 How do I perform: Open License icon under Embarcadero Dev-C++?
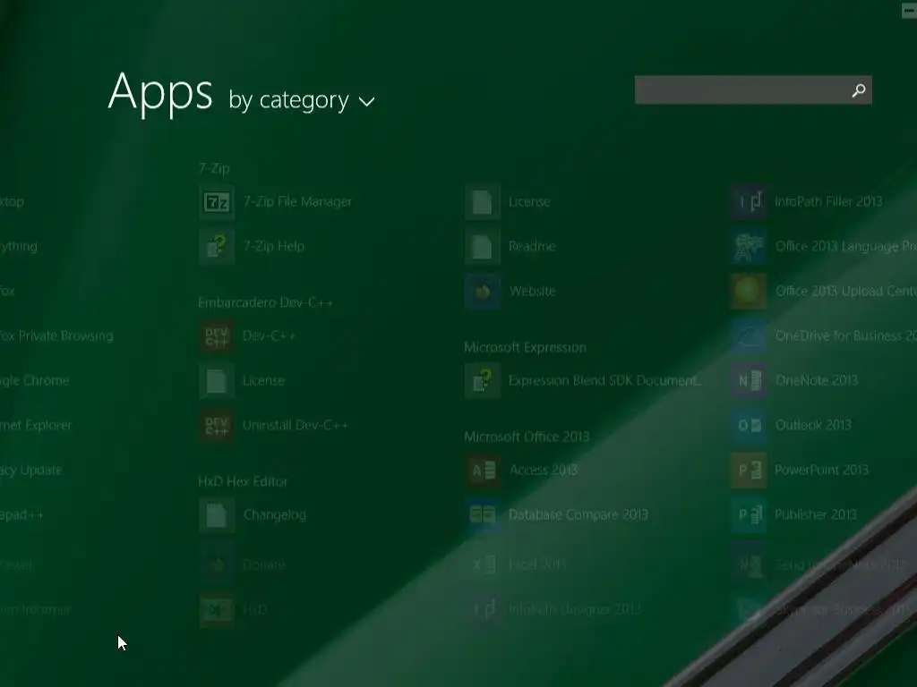[217, 381]
